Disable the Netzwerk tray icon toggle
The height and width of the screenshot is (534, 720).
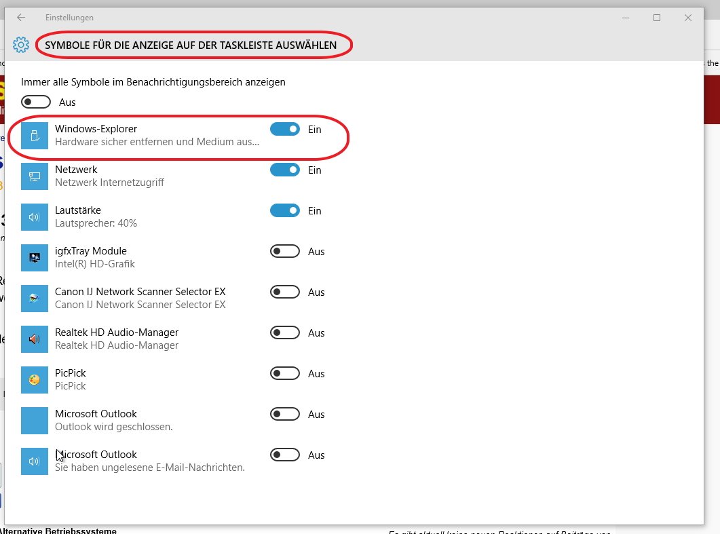285,170
